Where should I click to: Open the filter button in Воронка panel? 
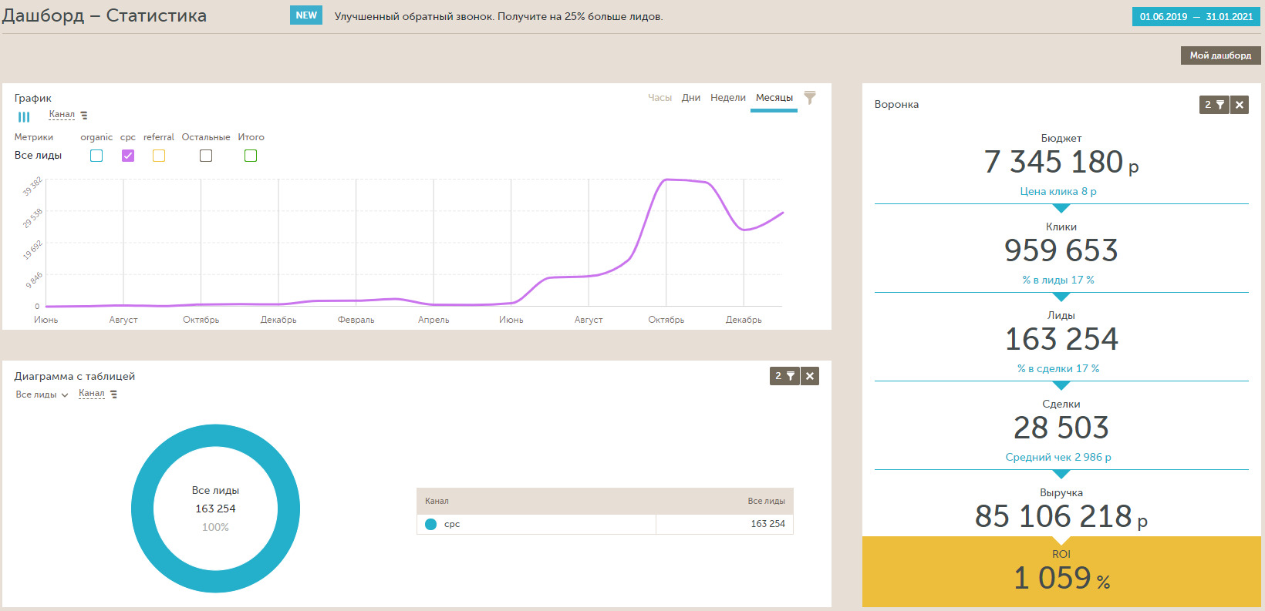[1214, 105]
